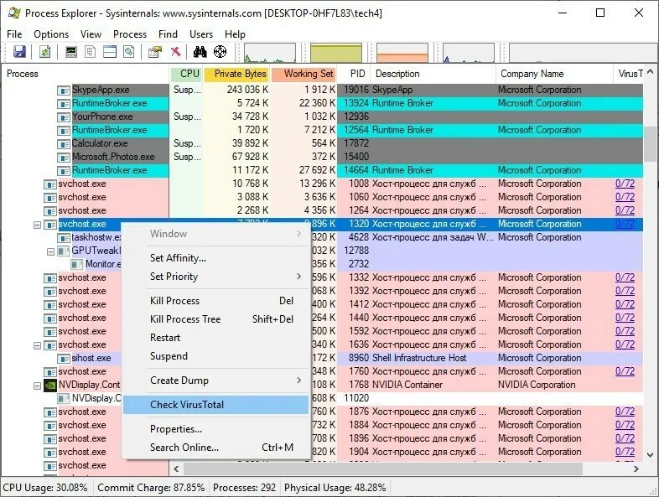Click the Process Explorer title bar icon
Viewport: 659px width, 497px height.
(x=14, y=13)
